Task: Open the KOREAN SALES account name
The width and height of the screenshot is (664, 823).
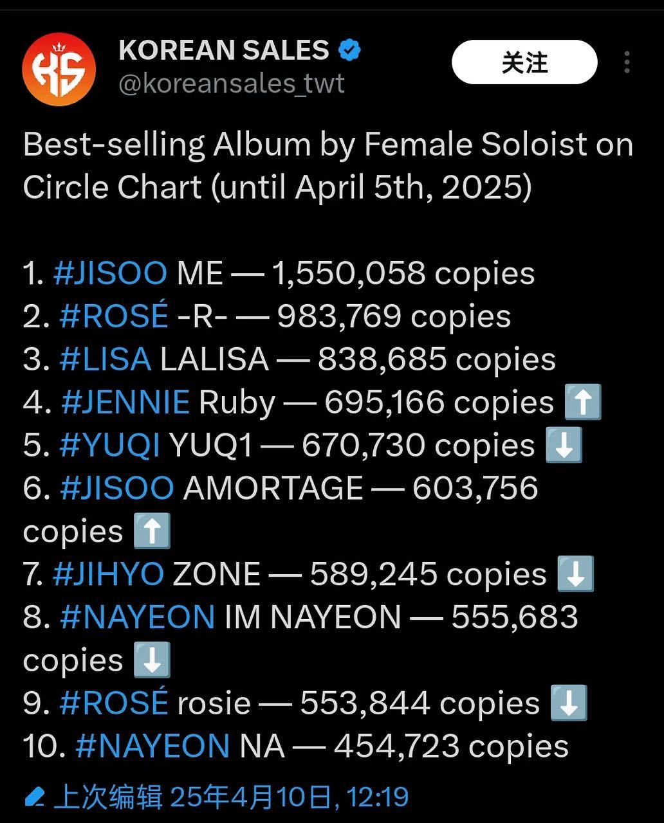Action: (223, 50)
